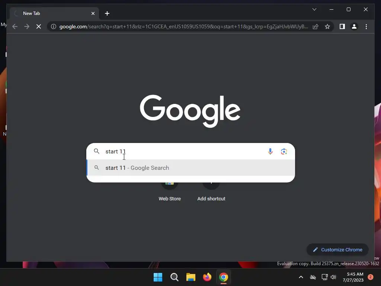Select suggestion start 11 - Google Search
381x286 pixels.
190,168
